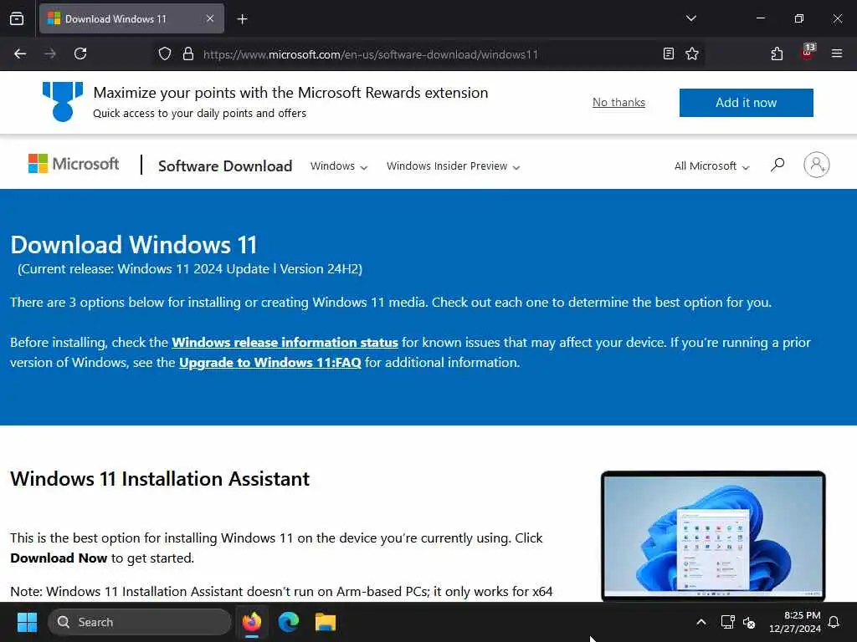Open network status tray icon
Viewport: 857px width, 642px height.
pyautogui.click(x=727, y=622)
